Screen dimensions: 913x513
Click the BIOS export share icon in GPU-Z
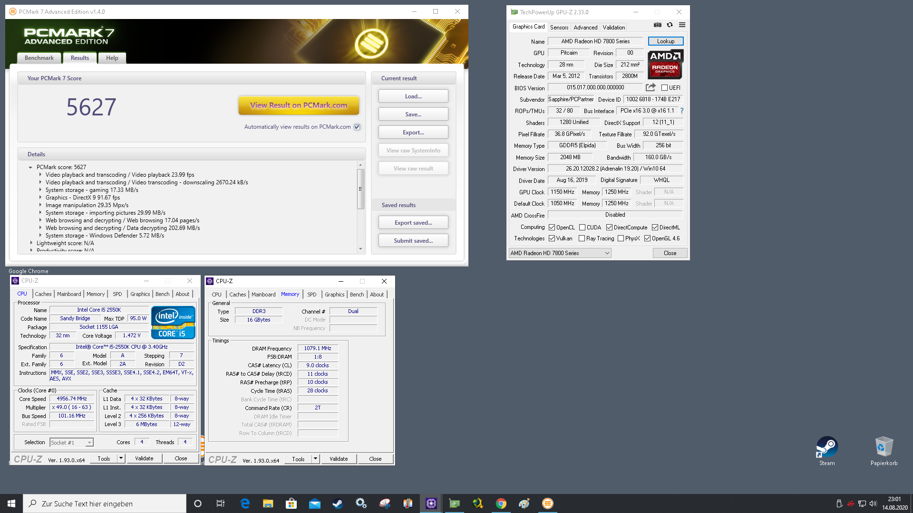point(651,87)
